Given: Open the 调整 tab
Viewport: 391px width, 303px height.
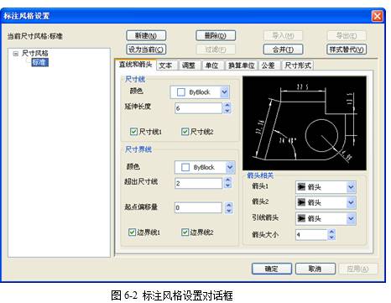Looking at the screenshot, I should click(189, 65).
